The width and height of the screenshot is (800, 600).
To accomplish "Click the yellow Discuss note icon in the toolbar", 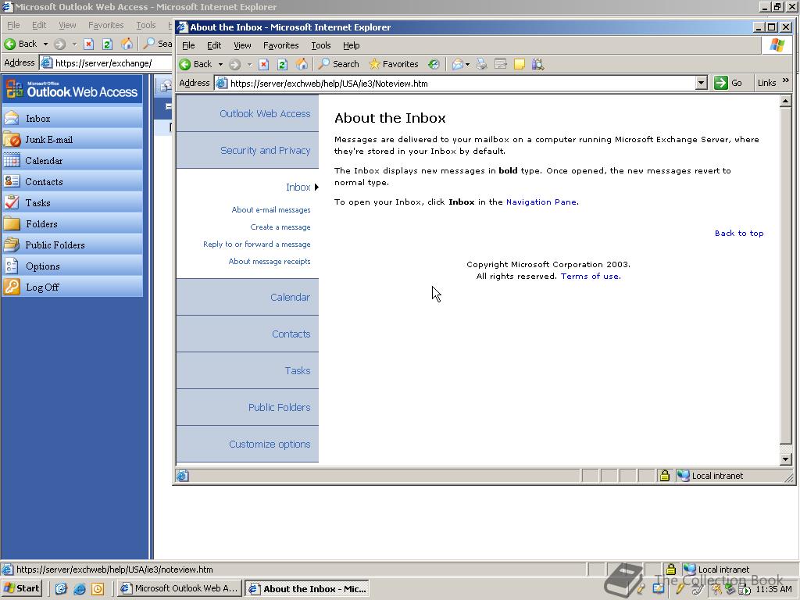I will coord(520,64).
